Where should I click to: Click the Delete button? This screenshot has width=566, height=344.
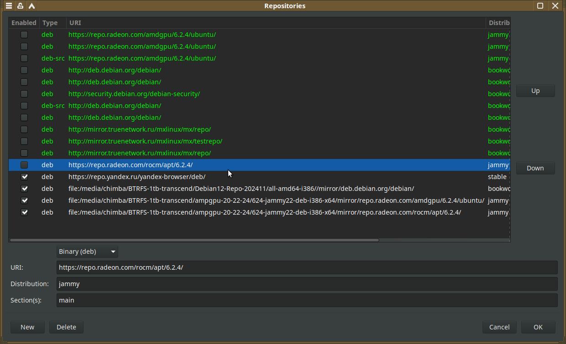point(66,327)
